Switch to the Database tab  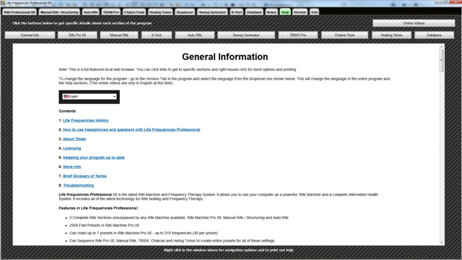click(x=254, y=12)
